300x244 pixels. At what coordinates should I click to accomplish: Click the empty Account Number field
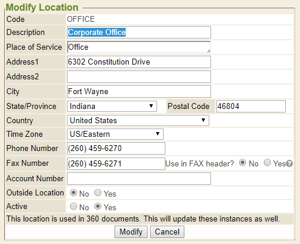[139, 178]
